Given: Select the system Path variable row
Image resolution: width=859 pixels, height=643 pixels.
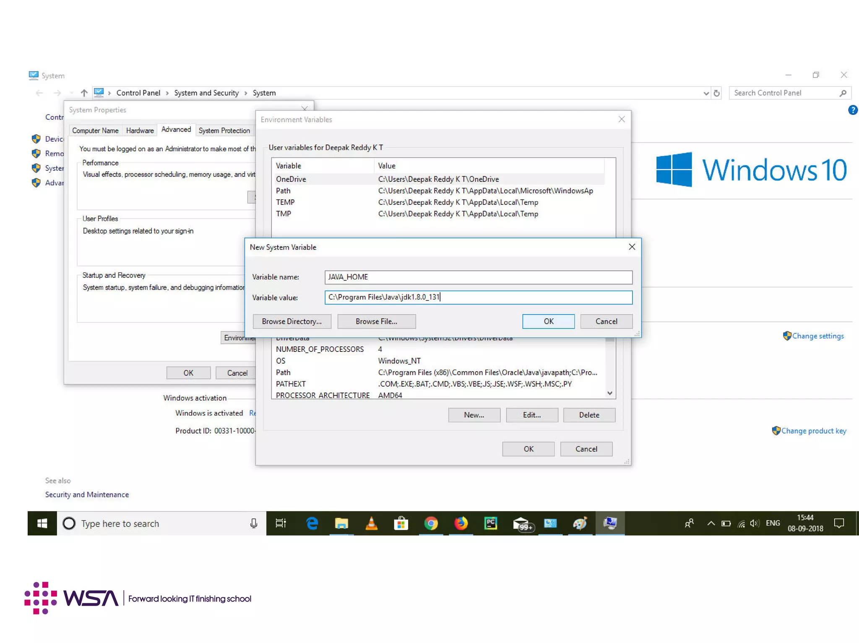Looking at the screenshot, I should (x=438, y=372).
